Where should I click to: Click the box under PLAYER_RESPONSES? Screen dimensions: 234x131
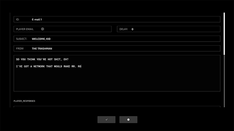tap(117, 107)
